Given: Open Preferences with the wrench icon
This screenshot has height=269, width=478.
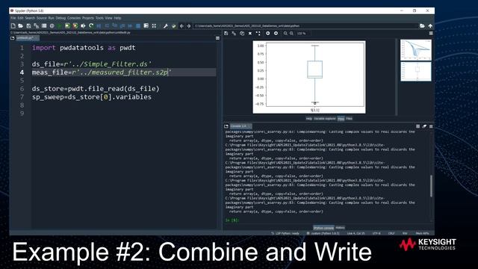Looking at the screenshot, I should pyautogui.click(x=166, y=26).
